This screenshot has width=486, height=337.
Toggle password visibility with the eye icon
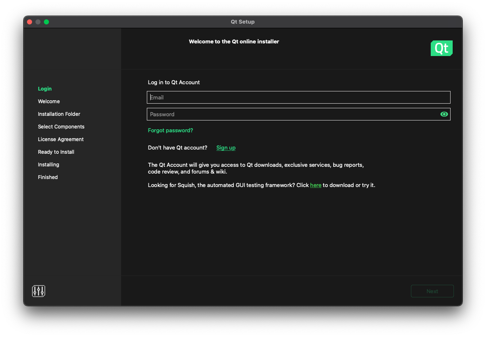coord(444,114)
